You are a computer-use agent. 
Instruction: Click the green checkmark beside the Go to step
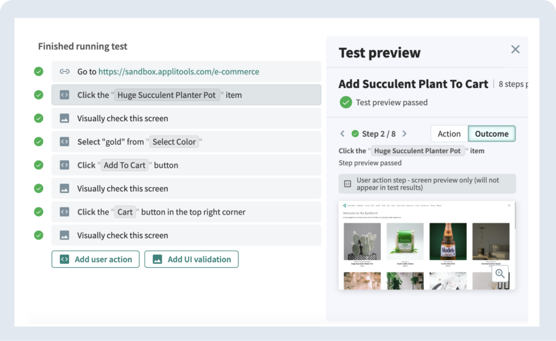[x=39, y=71]
